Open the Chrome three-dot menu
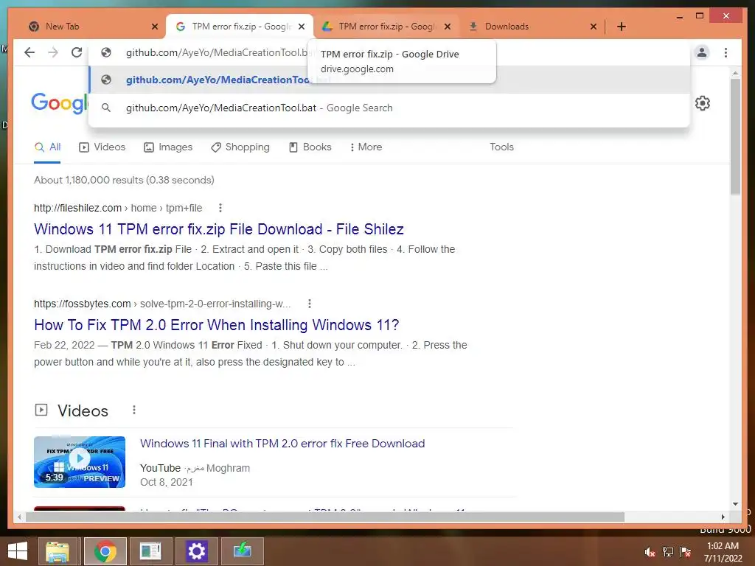This screenshot has height=566, width=755. [726, 52]
